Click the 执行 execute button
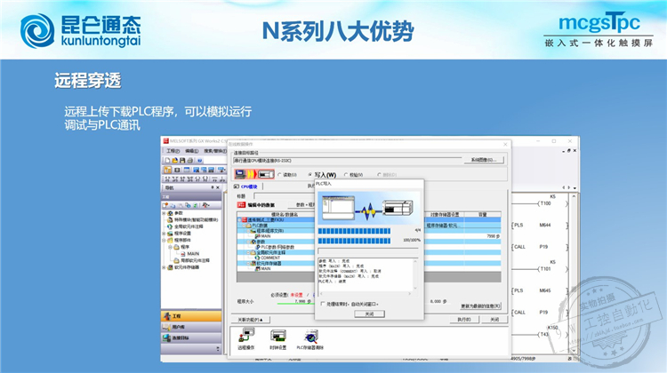This screenshot has width=667, height=373. [x=464, y=319]
